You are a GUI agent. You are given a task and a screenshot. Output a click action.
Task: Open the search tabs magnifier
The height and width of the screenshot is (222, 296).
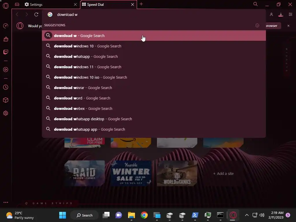click(x=256, y=4)
